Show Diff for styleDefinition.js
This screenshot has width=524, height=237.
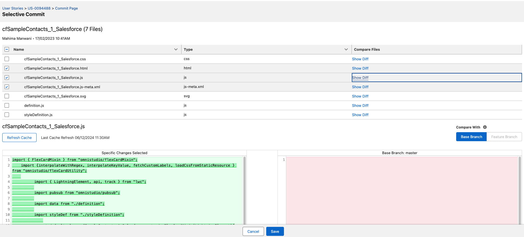(360, 115)
